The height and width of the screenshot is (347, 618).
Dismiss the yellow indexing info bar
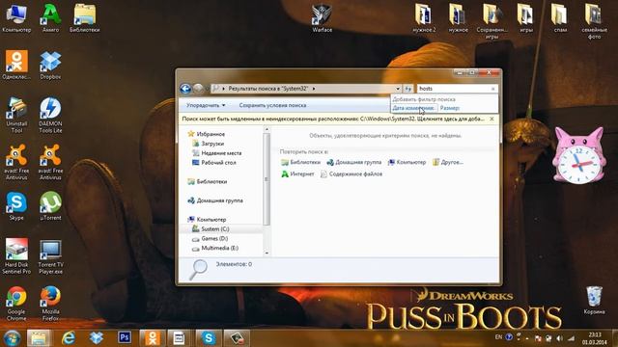tap(492, 119)
